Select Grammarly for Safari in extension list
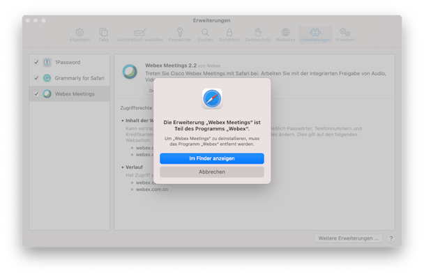This screenshot has height=276, width=424. point(70,78)
